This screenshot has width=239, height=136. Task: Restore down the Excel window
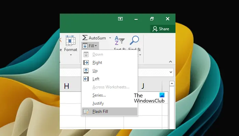[152, 19]
